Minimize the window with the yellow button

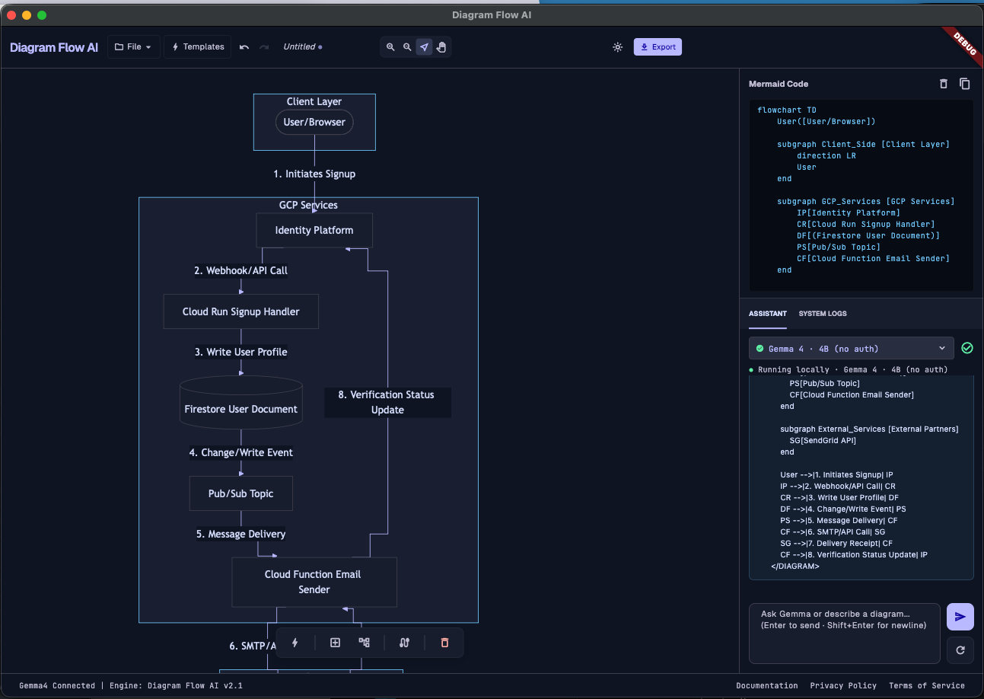[27, 15]
